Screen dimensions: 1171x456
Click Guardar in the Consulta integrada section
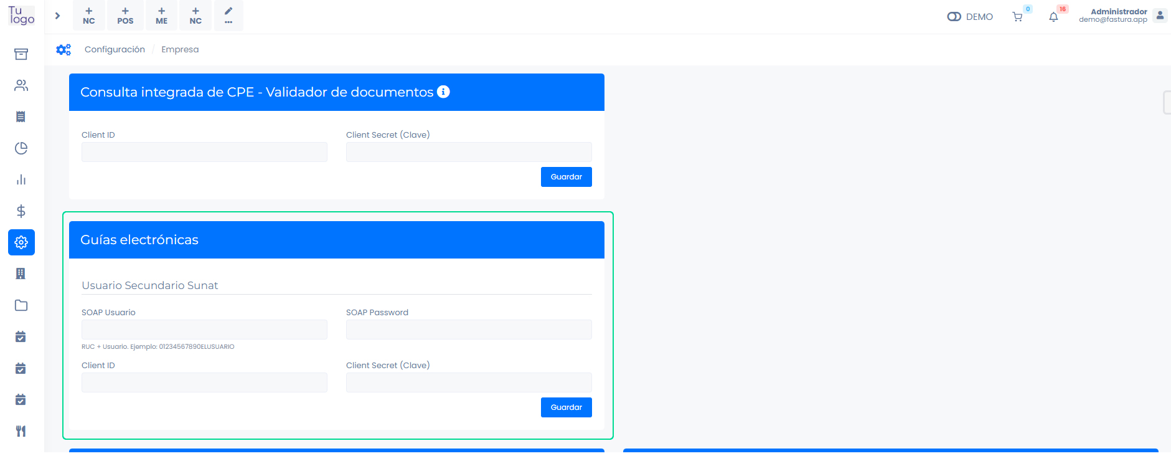coord(566,177)
